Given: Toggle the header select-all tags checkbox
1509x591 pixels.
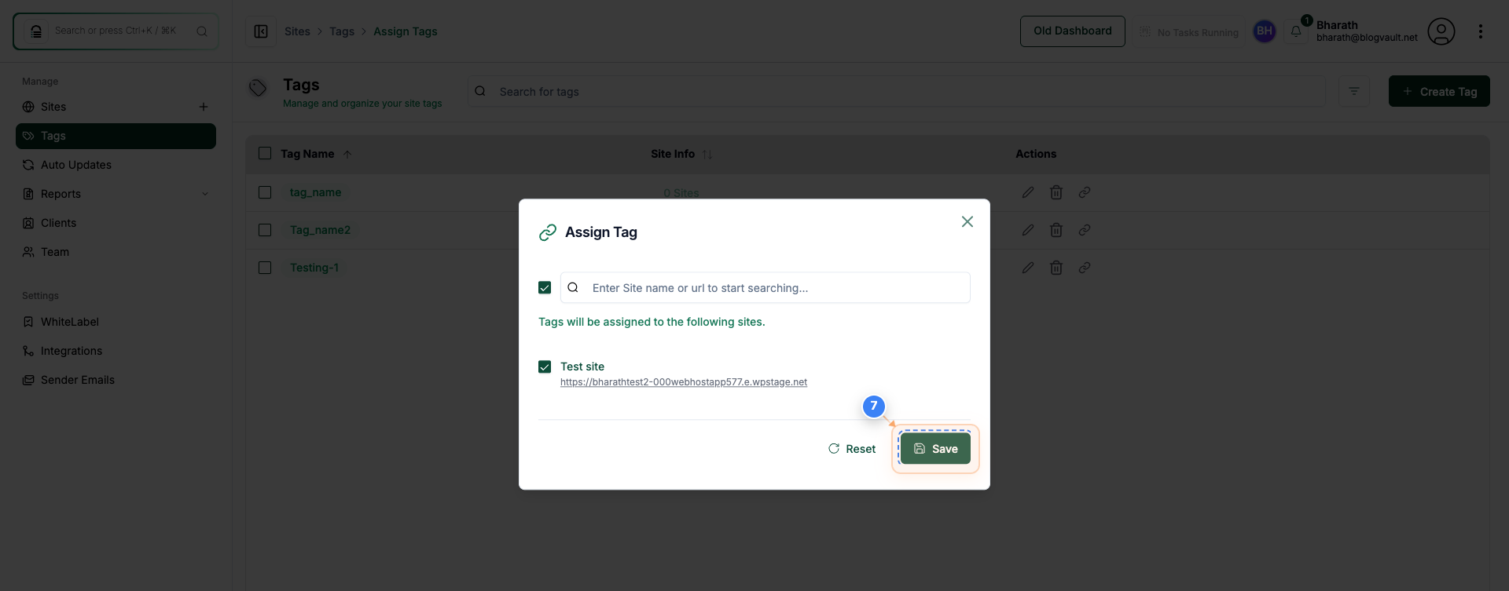Looking at the screenshot, I should pos(265,153).
